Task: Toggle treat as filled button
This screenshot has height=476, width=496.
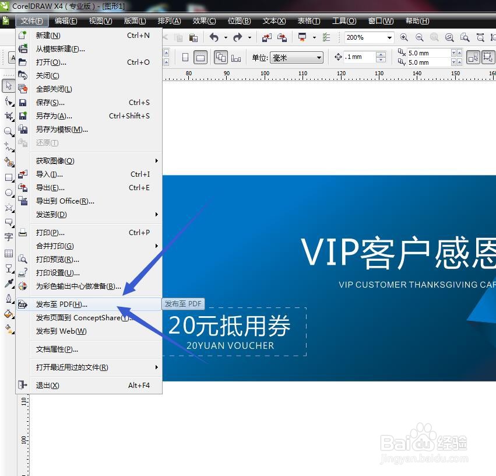Action: [473, 57]
